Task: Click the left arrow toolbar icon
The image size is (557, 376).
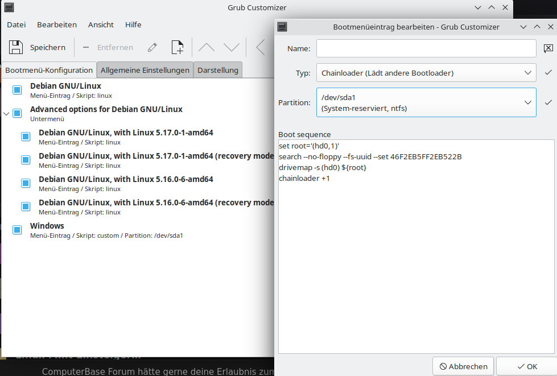Action: [x=261, y=47]
